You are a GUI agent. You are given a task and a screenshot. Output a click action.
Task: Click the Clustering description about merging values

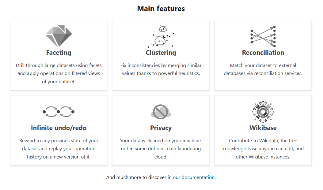pos(161,69)
